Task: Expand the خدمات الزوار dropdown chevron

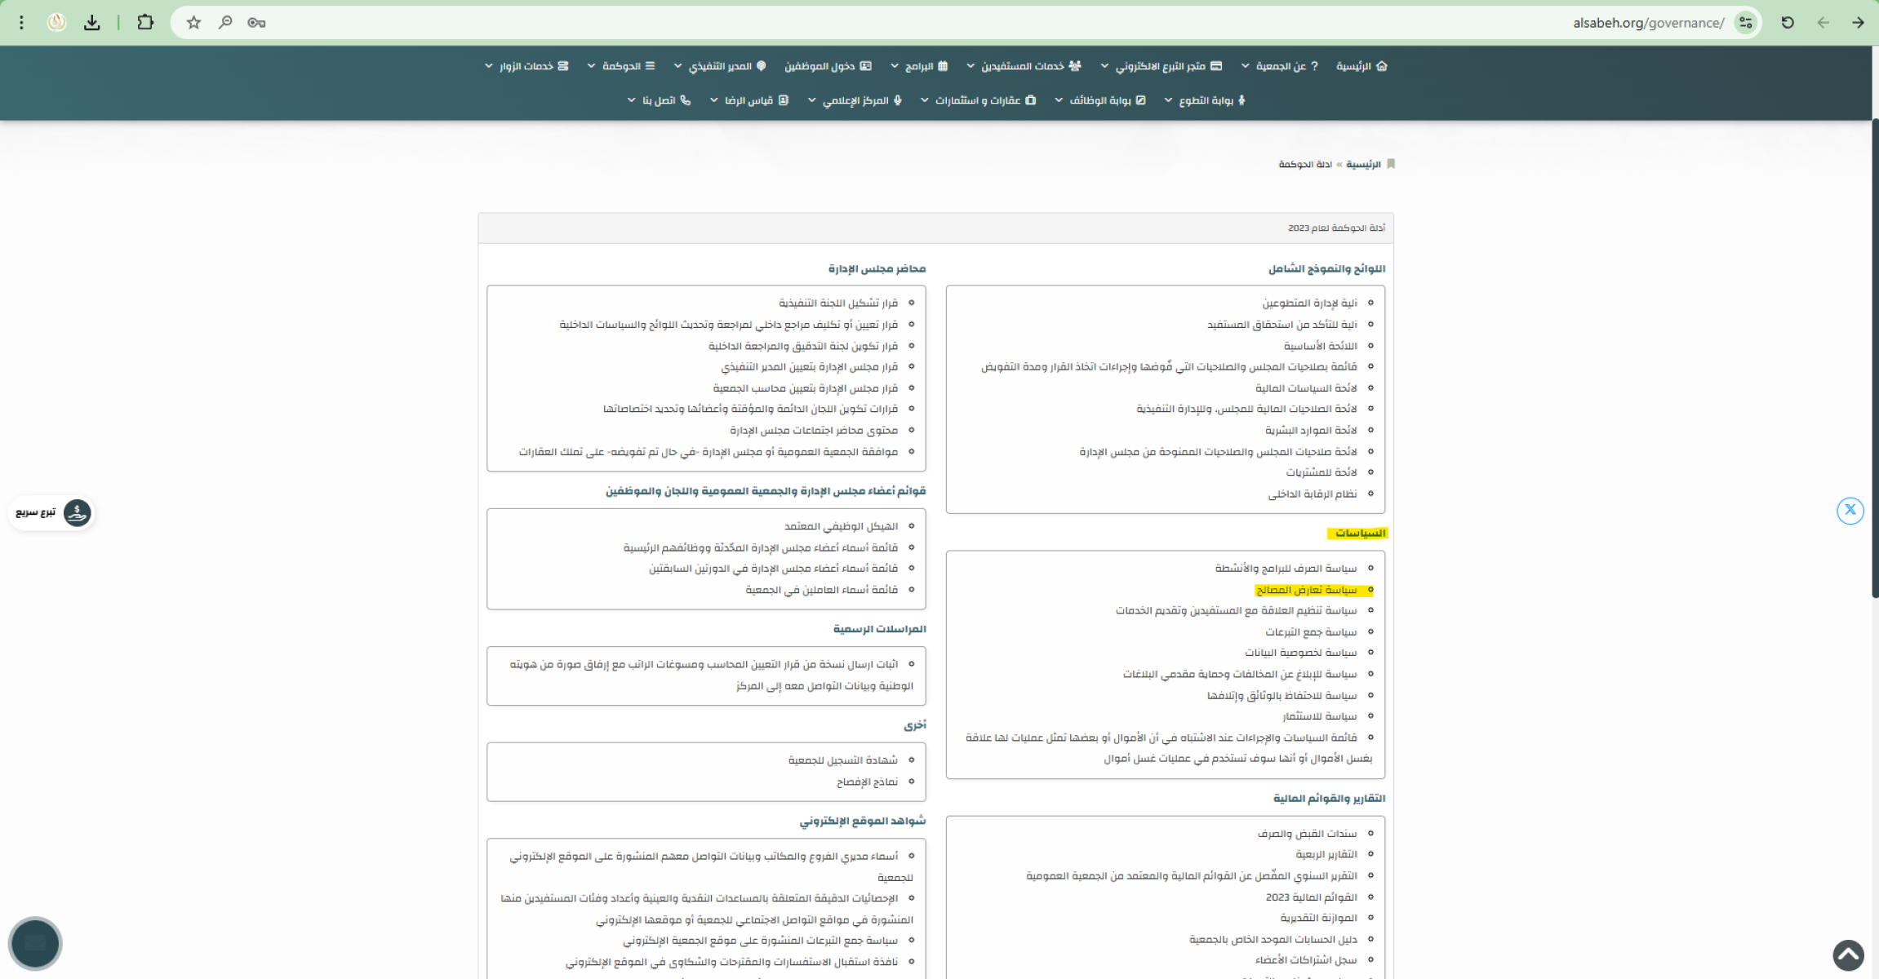Action: click(488, 66)
